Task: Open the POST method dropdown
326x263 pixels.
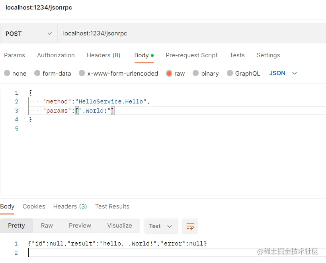Action: [29, 34]
